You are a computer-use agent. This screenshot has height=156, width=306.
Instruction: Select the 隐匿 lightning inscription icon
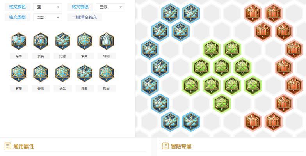coord(84,73)
